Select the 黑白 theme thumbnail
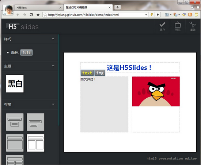The height and width of the screenshot is (165, 201). [x=15, y=84]
